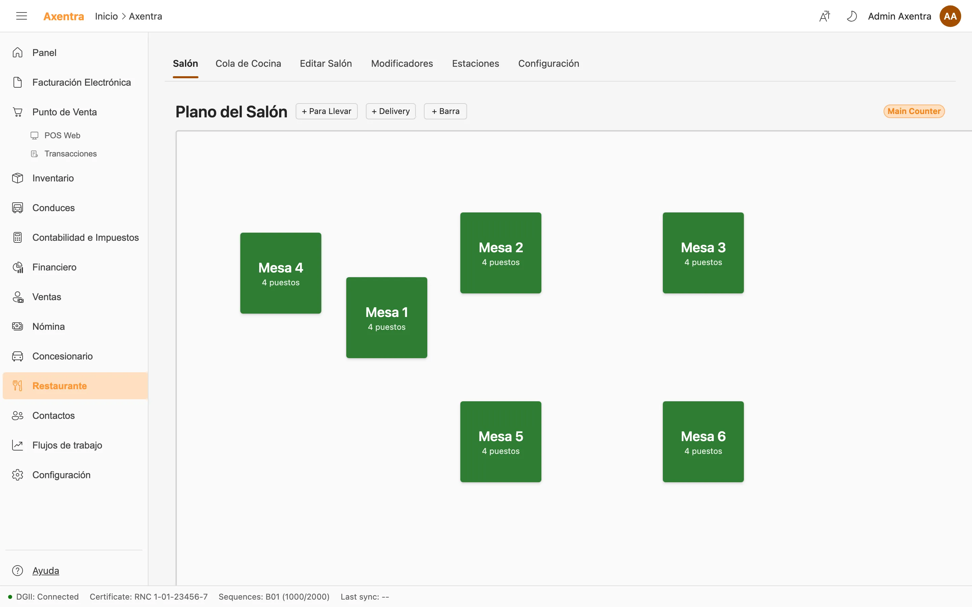Click the Main Counter badge
The width and height of the screenshot is (972, 607).
[914, 111]
